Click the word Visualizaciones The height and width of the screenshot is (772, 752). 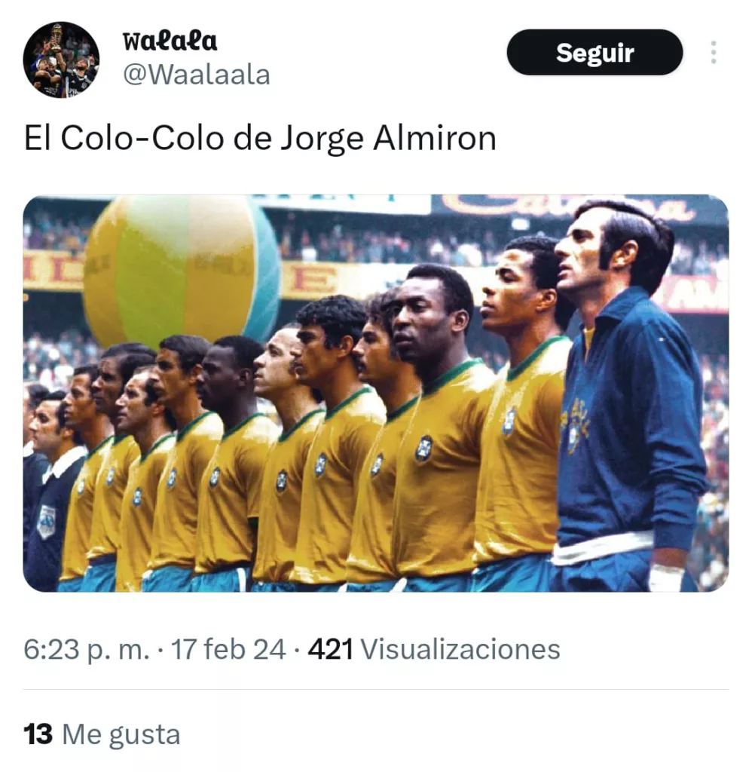460,649
